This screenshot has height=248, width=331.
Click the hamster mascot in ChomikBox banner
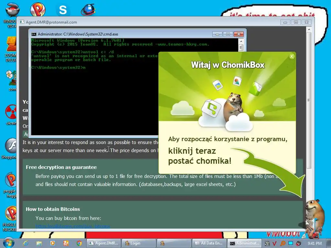click(x=233, y=106)
